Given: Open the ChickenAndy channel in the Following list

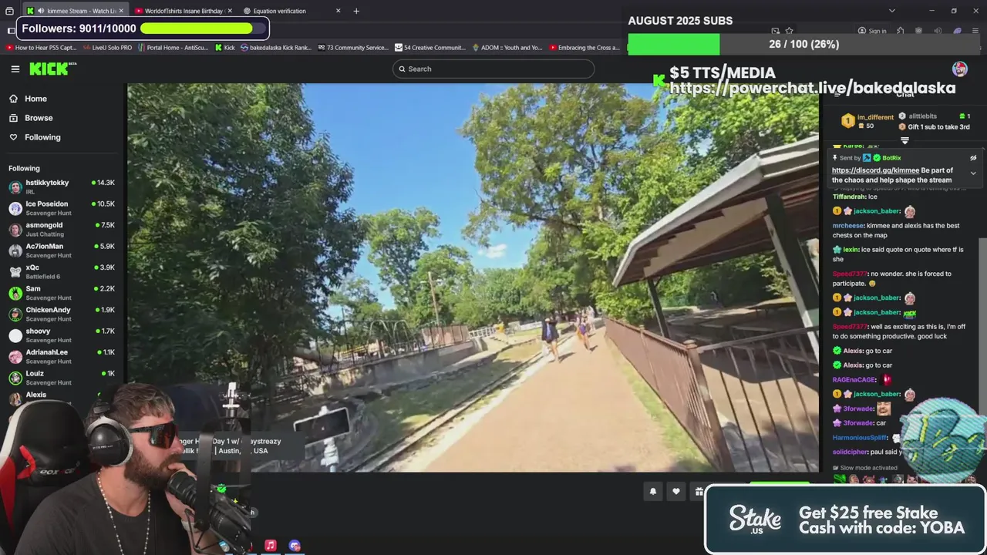Looking at the screenshot, I should tap(62, 314).
